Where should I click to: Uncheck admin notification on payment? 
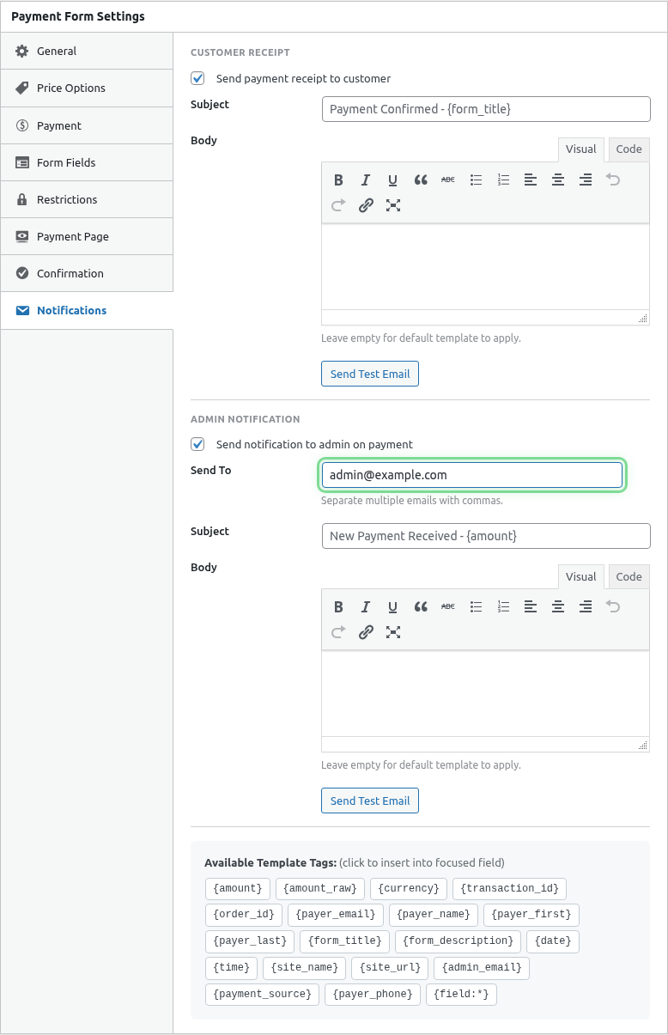click(x=197, y=444)
